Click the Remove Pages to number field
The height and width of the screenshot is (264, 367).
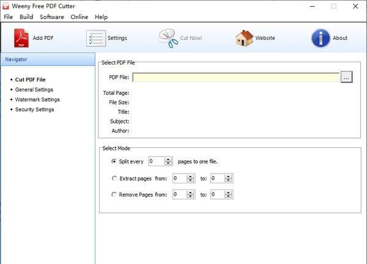(x=217, y=194)
